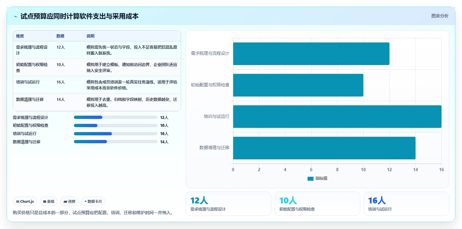Click the 说明 column header
This screenshot has height=229, width=462.
point(91,36)
